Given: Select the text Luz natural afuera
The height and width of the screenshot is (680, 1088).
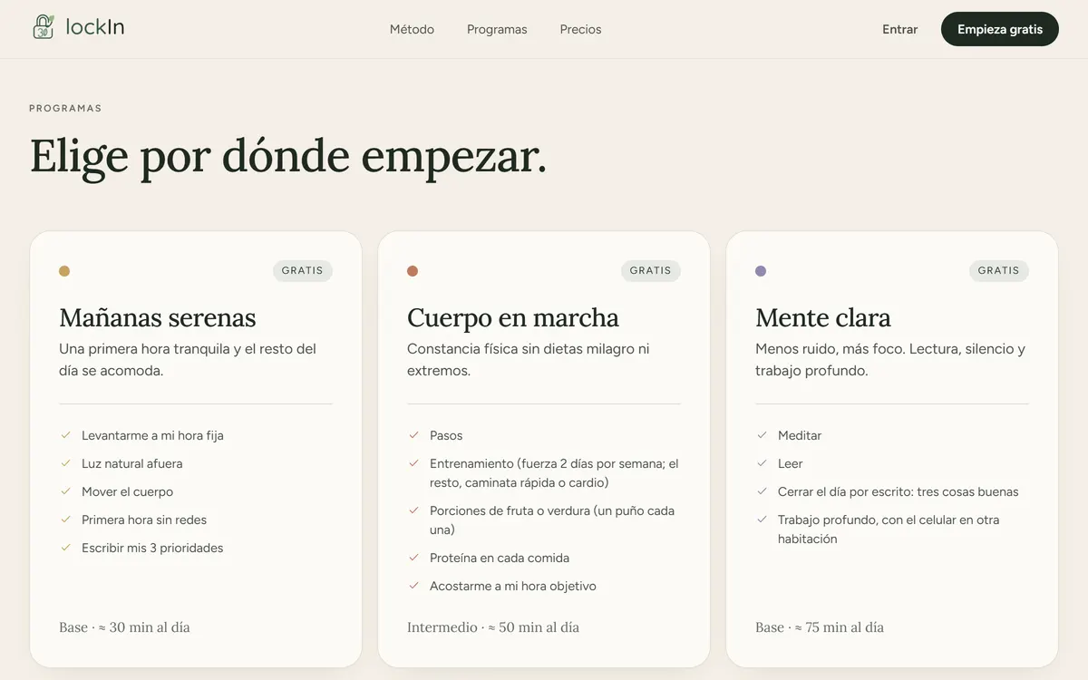Looking at the screenshot, I should 132,463.
